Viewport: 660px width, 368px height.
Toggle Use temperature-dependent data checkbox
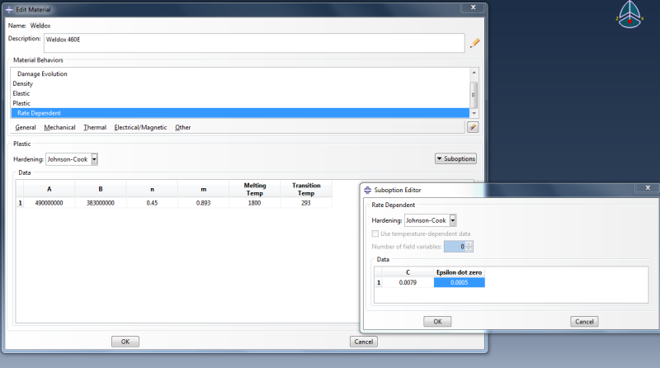click(375, 234)
